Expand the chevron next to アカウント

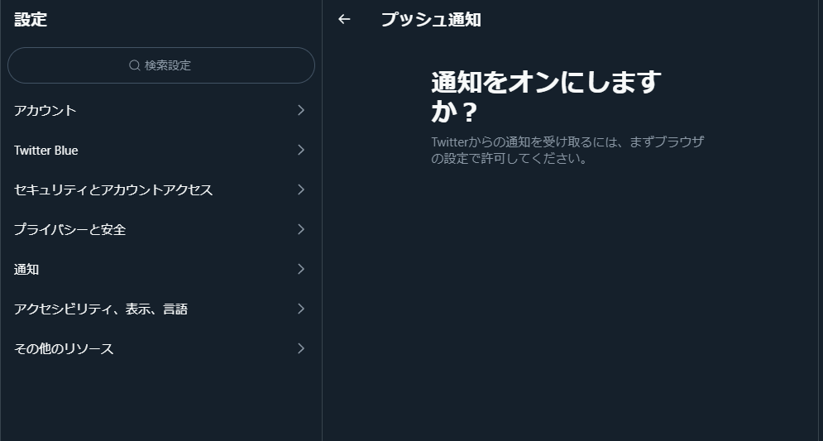click(301, 110)
